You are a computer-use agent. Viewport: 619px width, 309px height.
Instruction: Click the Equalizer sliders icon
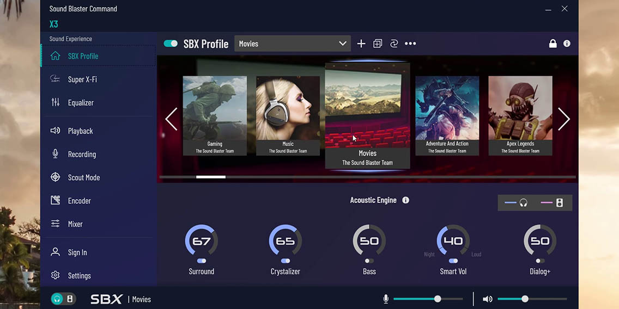pos(55,102)
